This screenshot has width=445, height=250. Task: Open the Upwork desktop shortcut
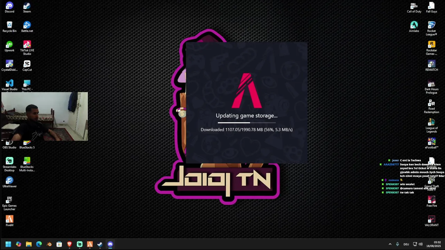(x=9, y=47)
